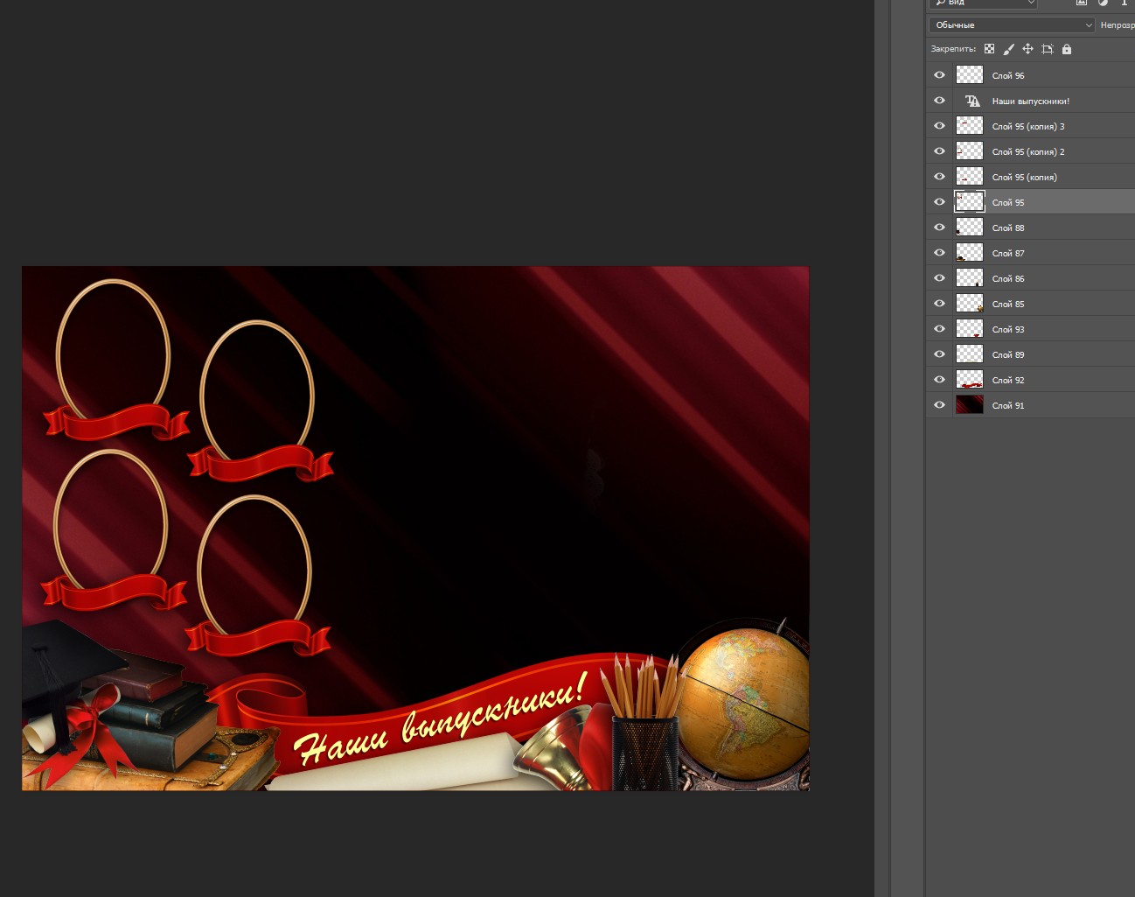Screen dimensions: 1135x897
Task: Click the Слой 92 layer thumbnail
Action: pyautogui.click(x=969, y=380)
